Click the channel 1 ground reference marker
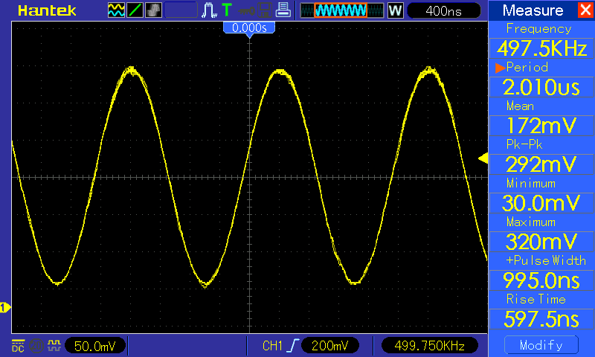The height and width of the screenshot is (357, 595). 5,307
